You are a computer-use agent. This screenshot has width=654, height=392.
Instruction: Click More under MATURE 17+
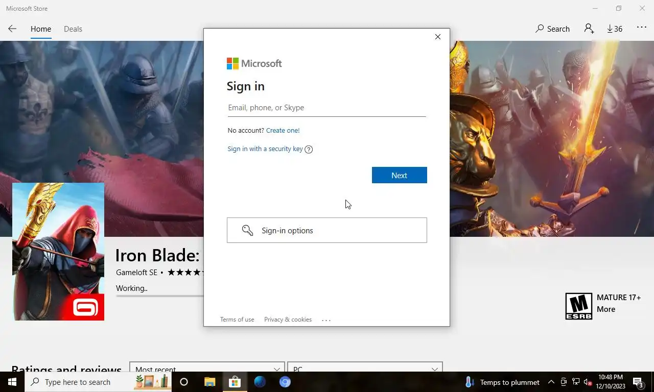(x=606, y=309)
